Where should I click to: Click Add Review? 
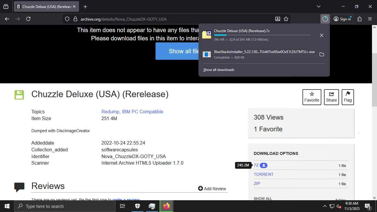(212, 188)
